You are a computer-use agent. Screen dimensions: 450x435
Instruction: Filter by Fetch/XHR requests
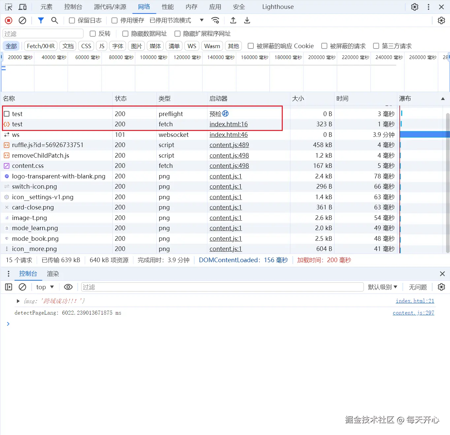coord(41,46)
